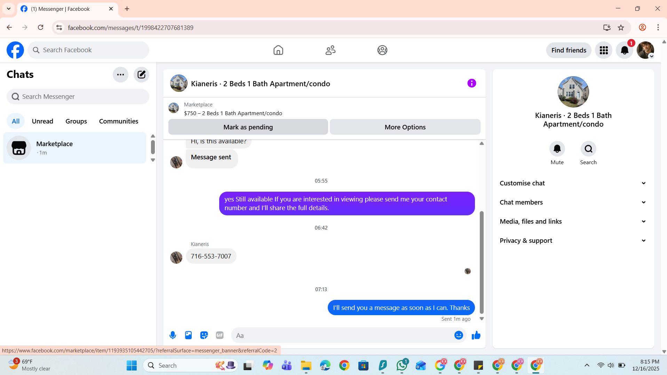Open Chats options three-dot menu
This screenshot has width=667, height=375.
[x=120, y=74]
